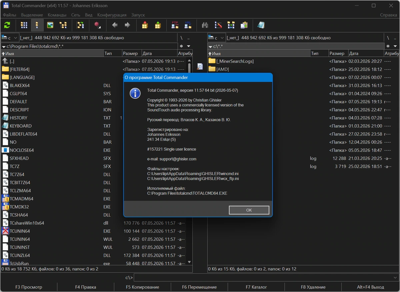Open the Запуск menu
The width and height of the screenshot is (400, 292).
pos(138,15)
